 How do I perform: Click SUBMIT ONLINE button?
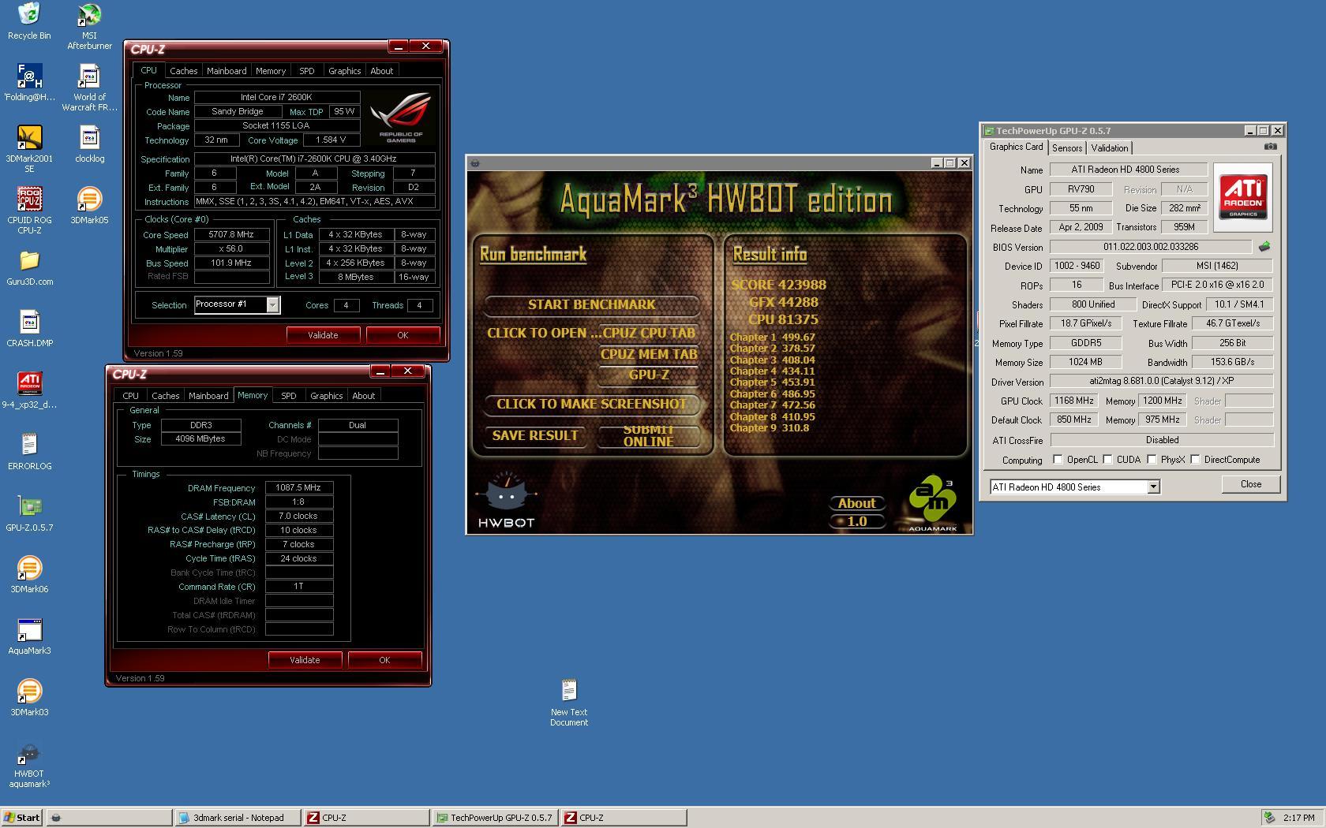tap(649, 435)
